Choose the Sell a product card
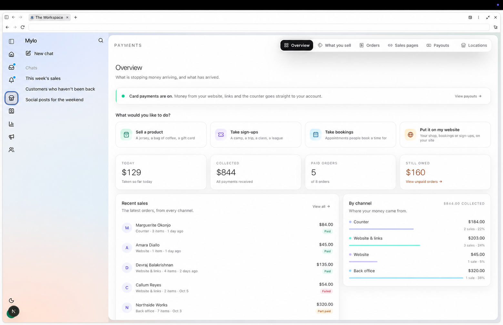 click(x=161, y=135)
